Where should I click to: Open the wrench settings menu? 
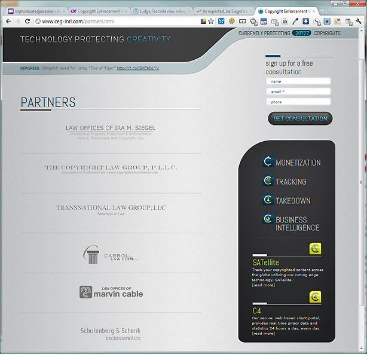tap(359, 22)
